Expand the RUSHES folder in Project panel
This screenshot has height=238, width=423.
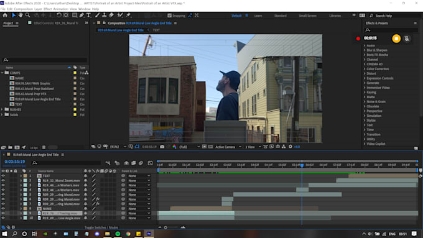2,110
